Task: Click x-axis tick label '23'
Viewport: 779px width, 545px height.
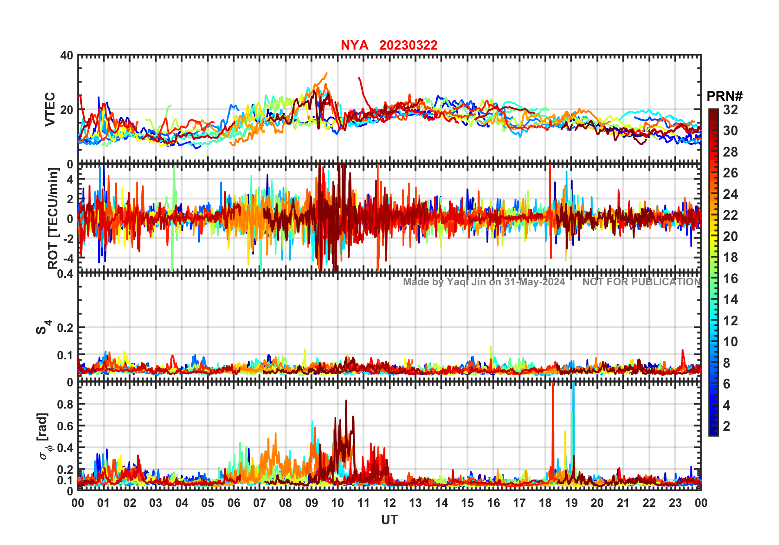Action: (675, 503)
